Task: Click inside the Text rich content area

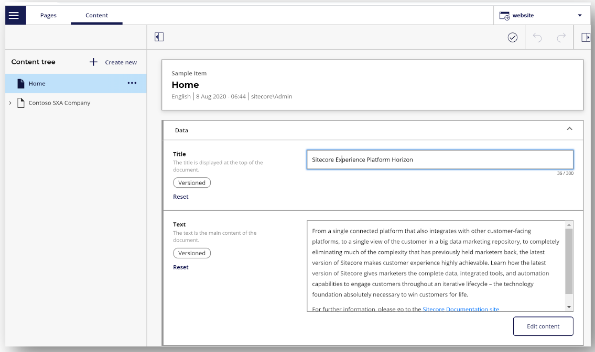Action: coord(436,266)
